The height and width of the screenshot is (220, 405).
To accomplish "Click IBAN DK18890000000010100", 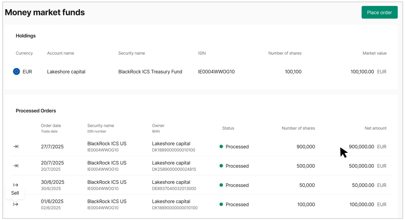I will tap(175, 208).
